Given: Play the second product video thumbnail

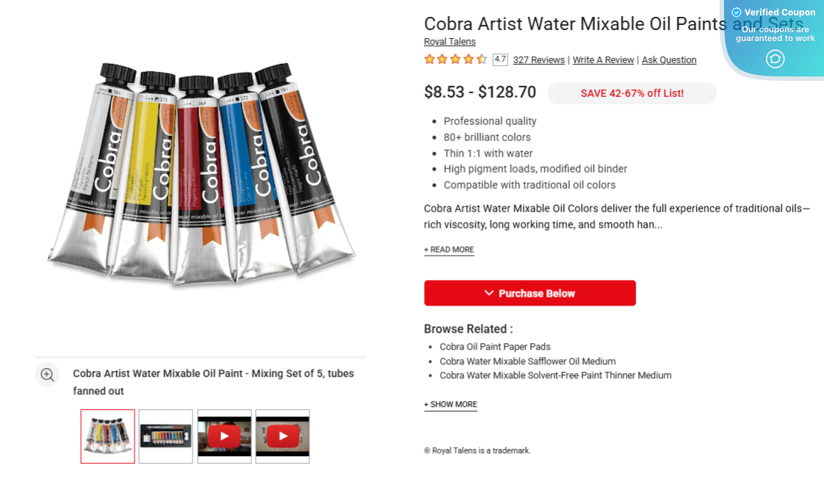Looking at the screenshot, I should coord(282,436).
